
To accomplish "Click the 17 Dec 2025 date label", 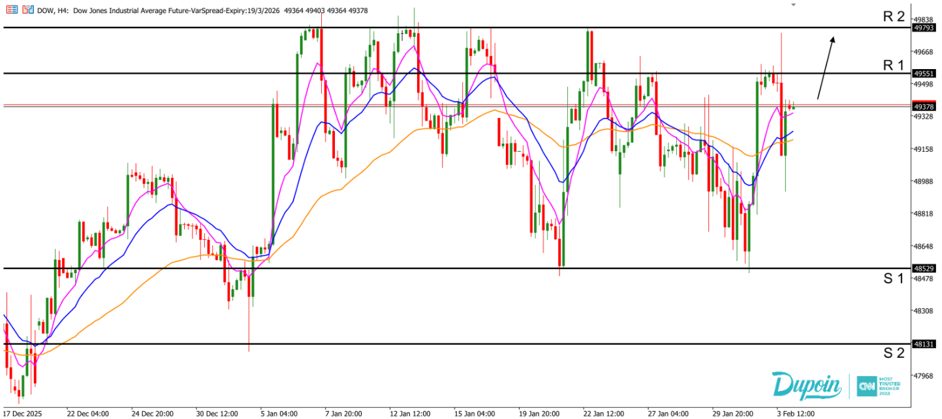I will point(23,413).
